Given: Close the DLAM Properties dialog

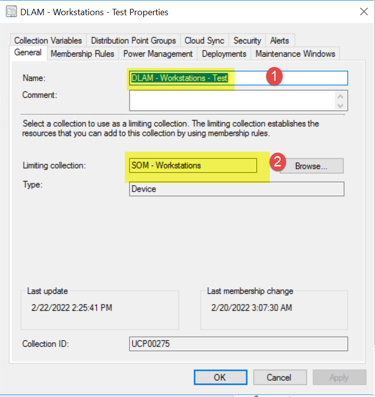Looking at the screenshot, I should [x=364, y=11].
